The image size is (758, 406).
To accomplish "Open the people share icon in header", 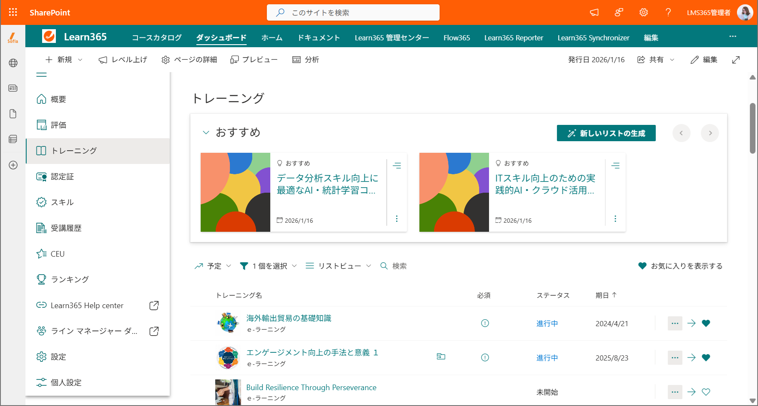I will tap(619, 12).
